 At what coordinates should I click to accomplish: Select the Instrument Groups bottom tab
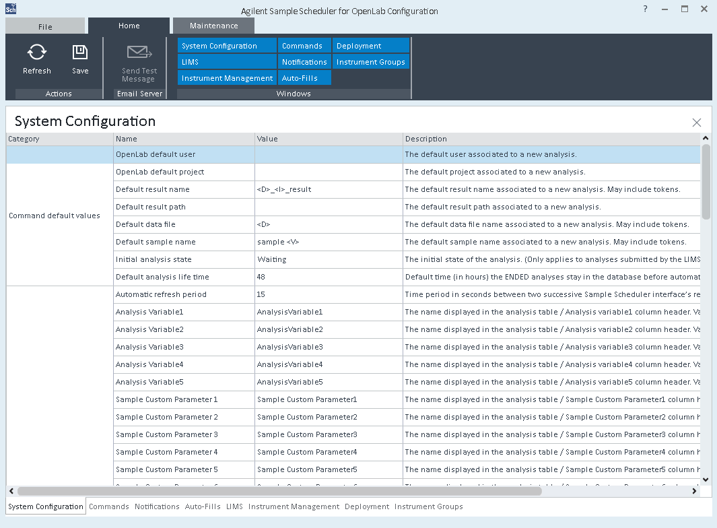pyautogui.click(x=428, y=506)
